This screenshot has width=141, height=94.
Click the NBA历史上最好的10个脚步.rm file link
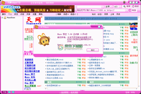coord(59,63)
